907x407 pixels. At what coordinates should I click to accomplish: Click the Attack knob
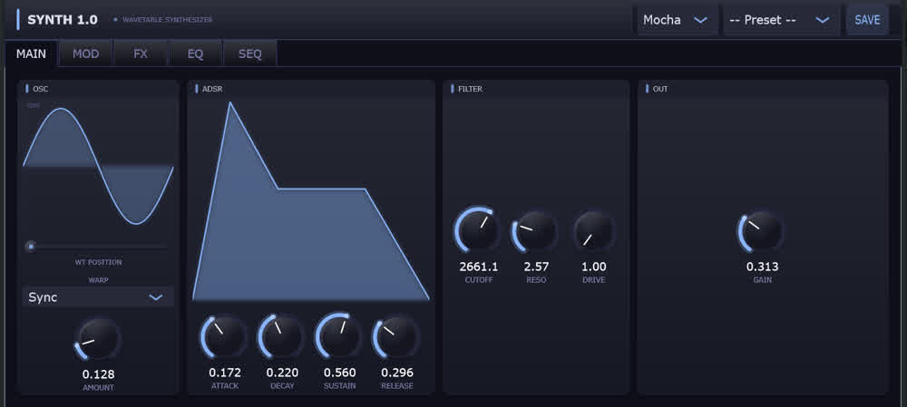pos(223,336)
